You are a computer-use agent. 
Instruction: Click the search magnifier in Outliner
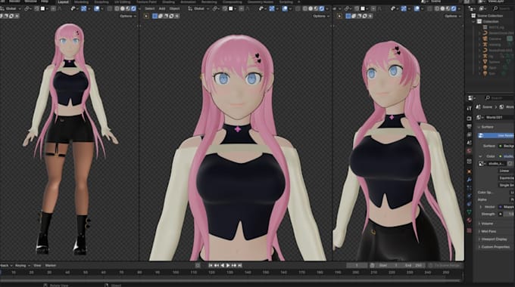[x=496, y=8]
